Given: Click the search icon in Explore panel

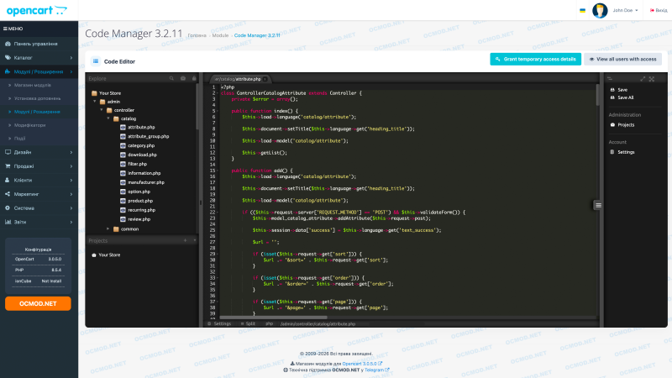Looking at the screenshot, I should click(x=171, y=78).
